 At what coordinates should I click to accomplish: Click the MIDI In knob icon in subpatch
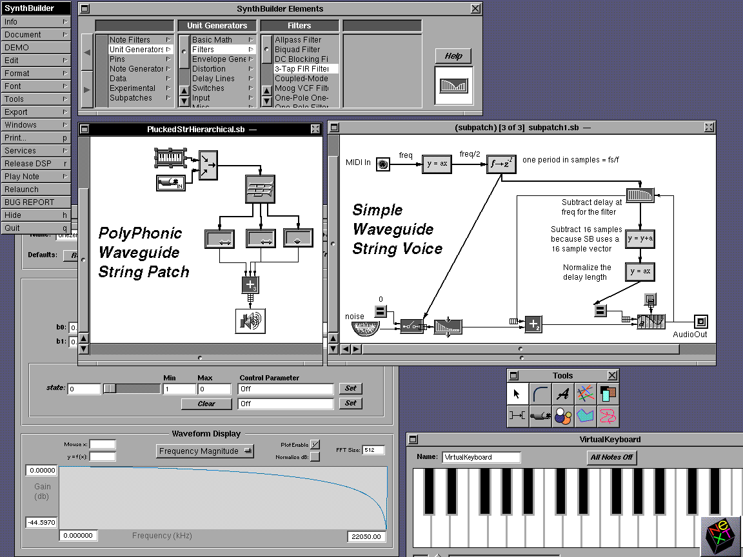[x=383, y=164]
